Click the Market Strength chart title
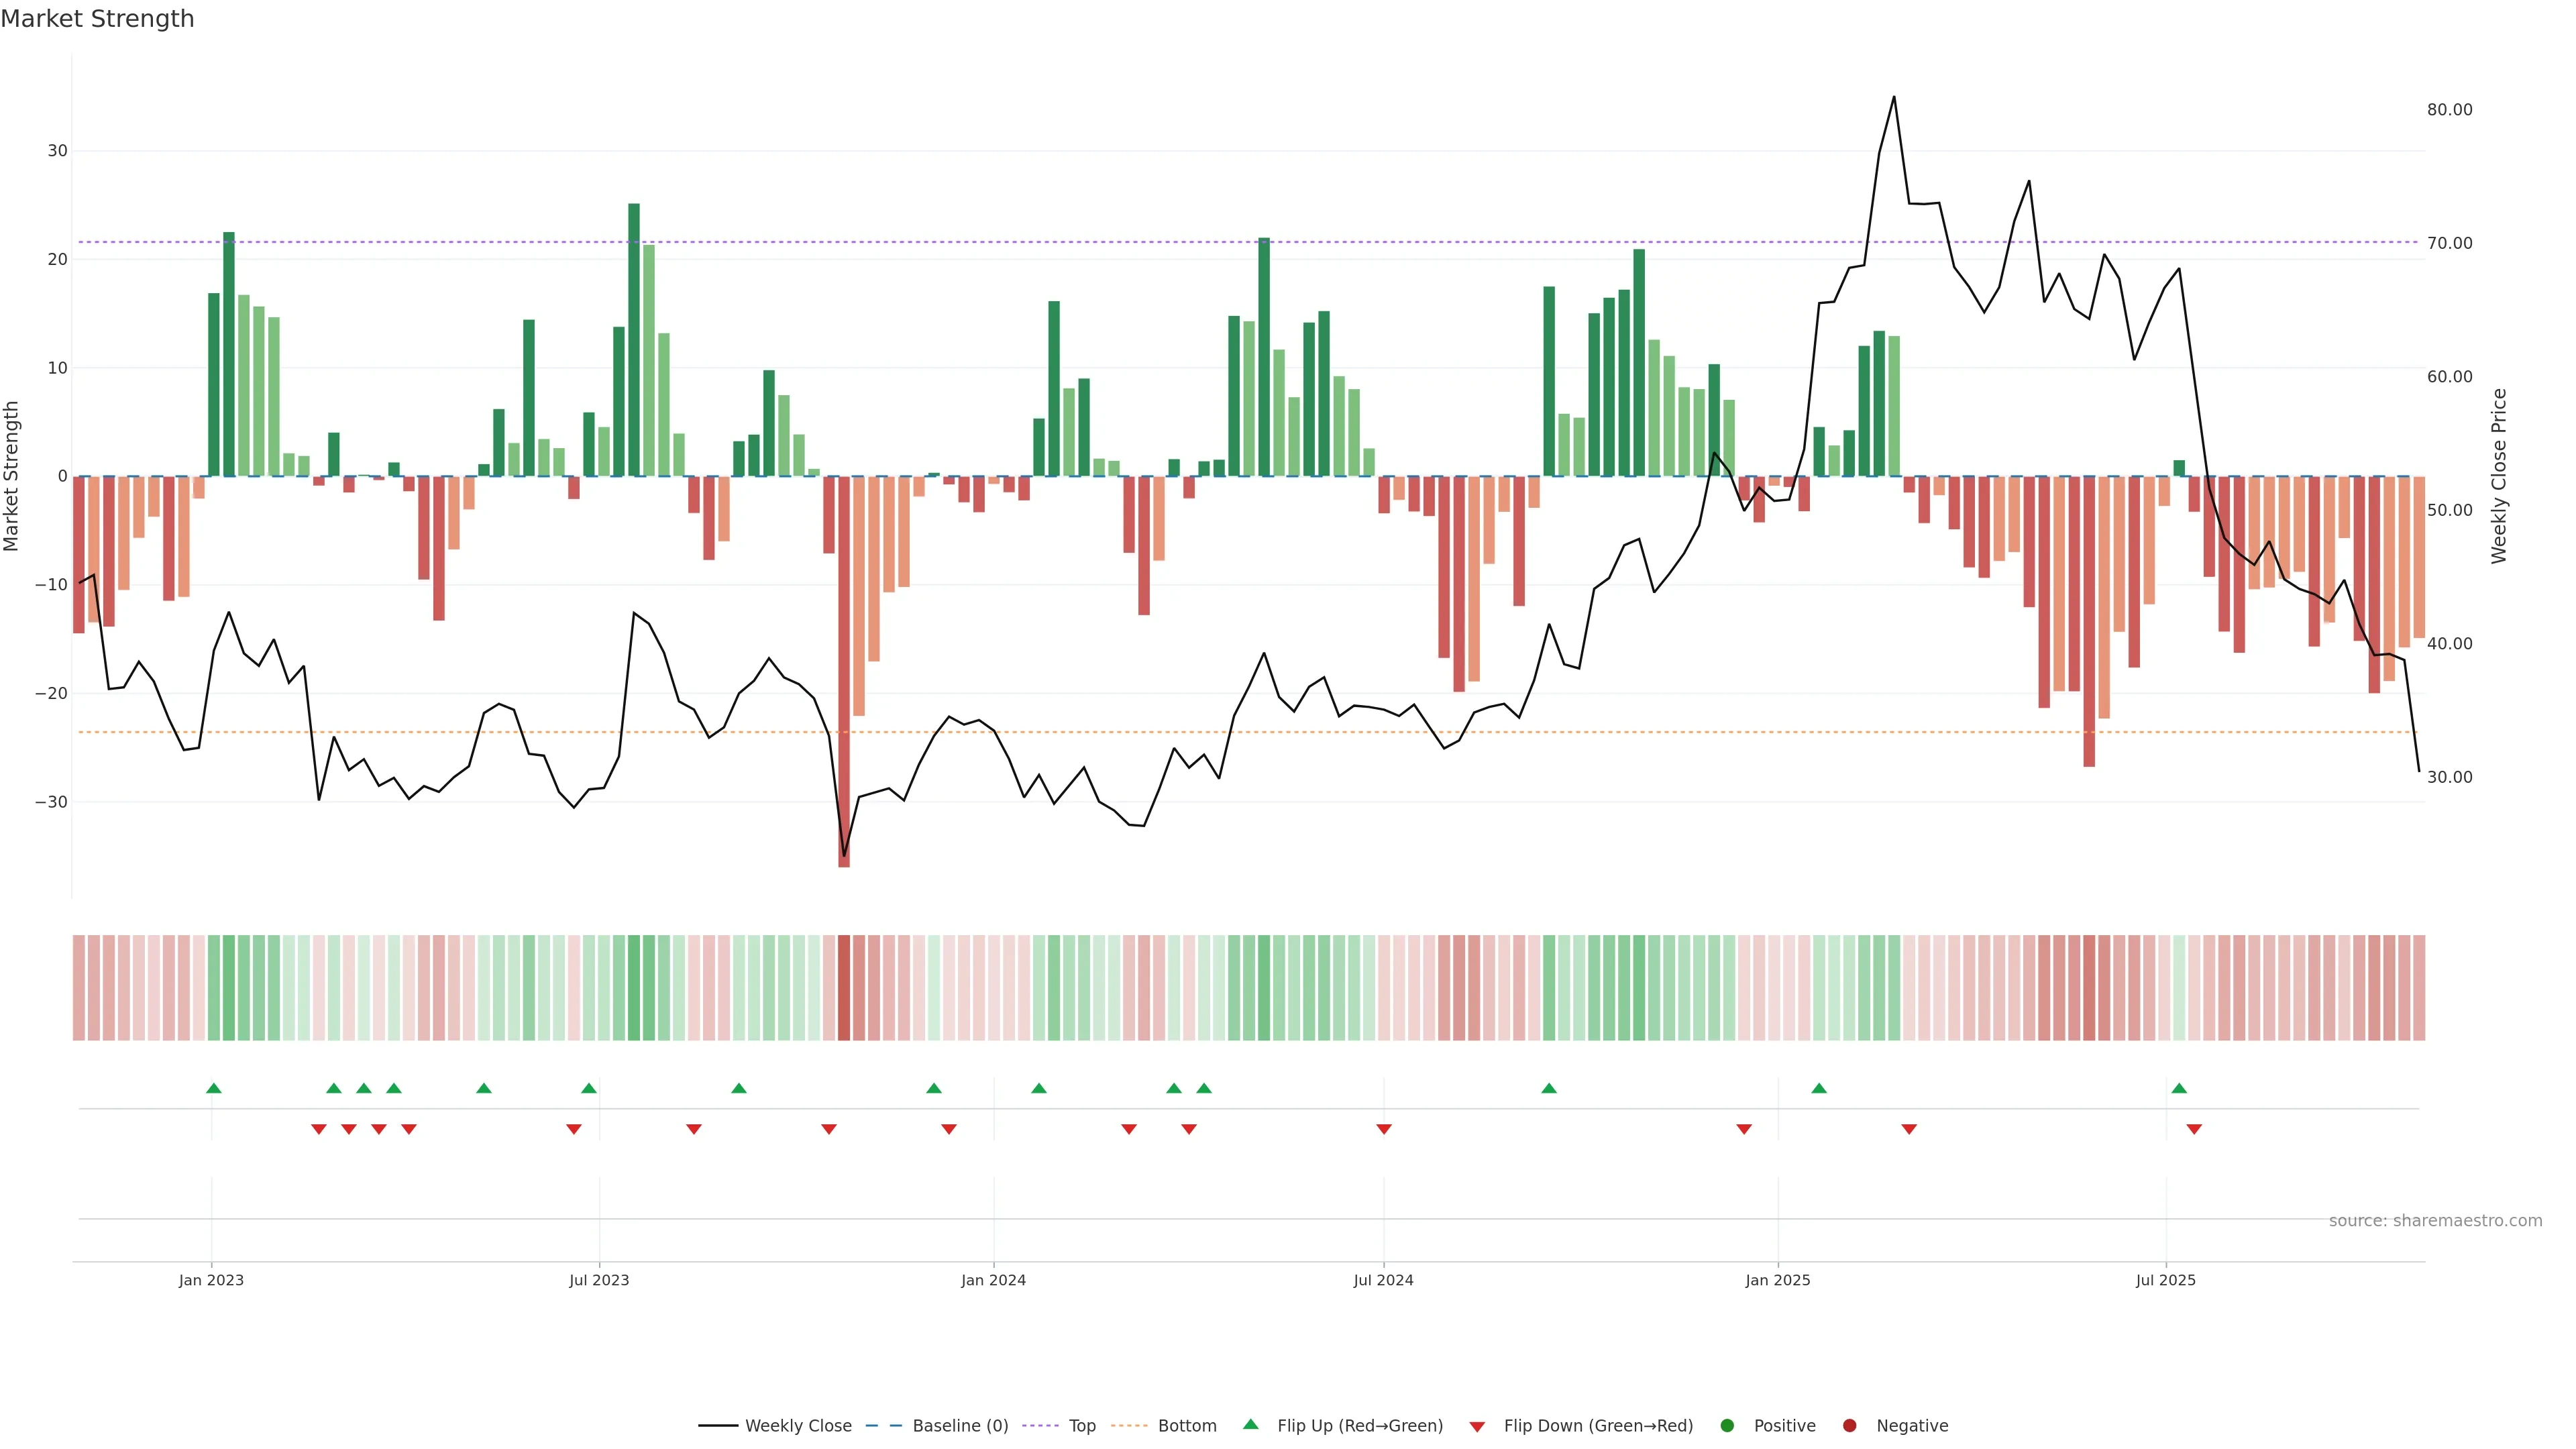 click(x=97, y=19)
